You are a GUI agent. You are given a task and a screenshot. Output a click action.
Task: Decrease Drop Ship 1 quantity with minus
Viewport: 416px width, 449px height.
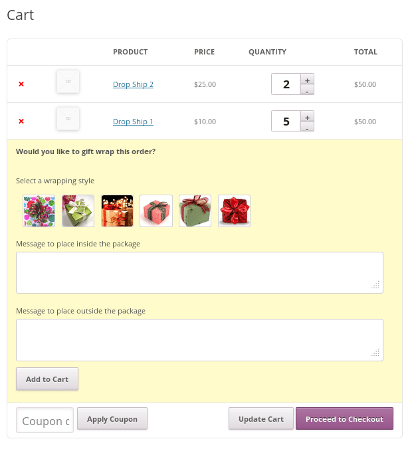click(307, 127)
